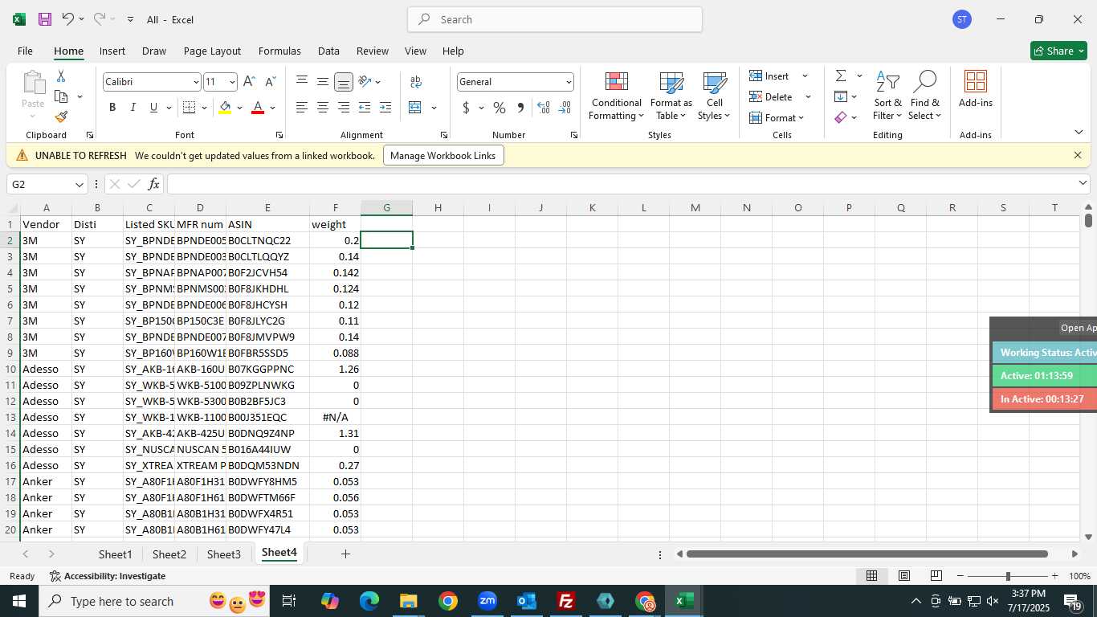The height and width of the screenshot is (617, 1097).
Task: Click the Page Layout view button
Action: 904,576
